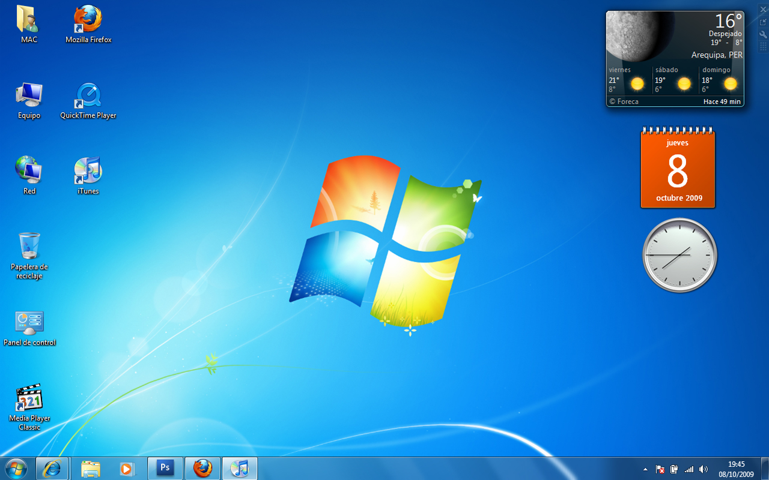Switch to iTunes on the taskbar
The height and width of the screenshot is (480, 769).
click(x=240, y=468)
